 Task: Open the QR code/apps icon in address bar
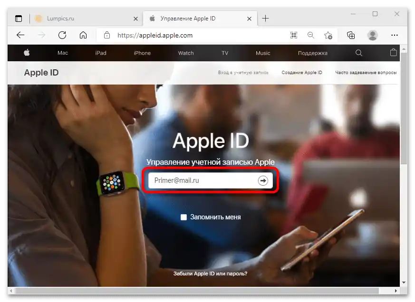[294, 35]
